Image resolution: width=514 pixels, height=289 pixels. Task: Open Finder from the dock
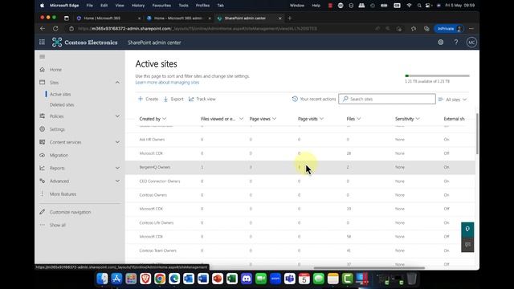click(x=102, y=279)
